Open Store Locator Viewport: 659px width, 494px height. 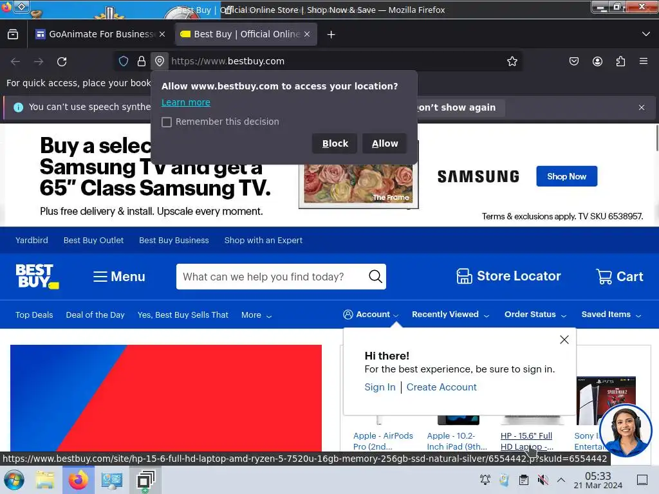[x=508, y=276]
